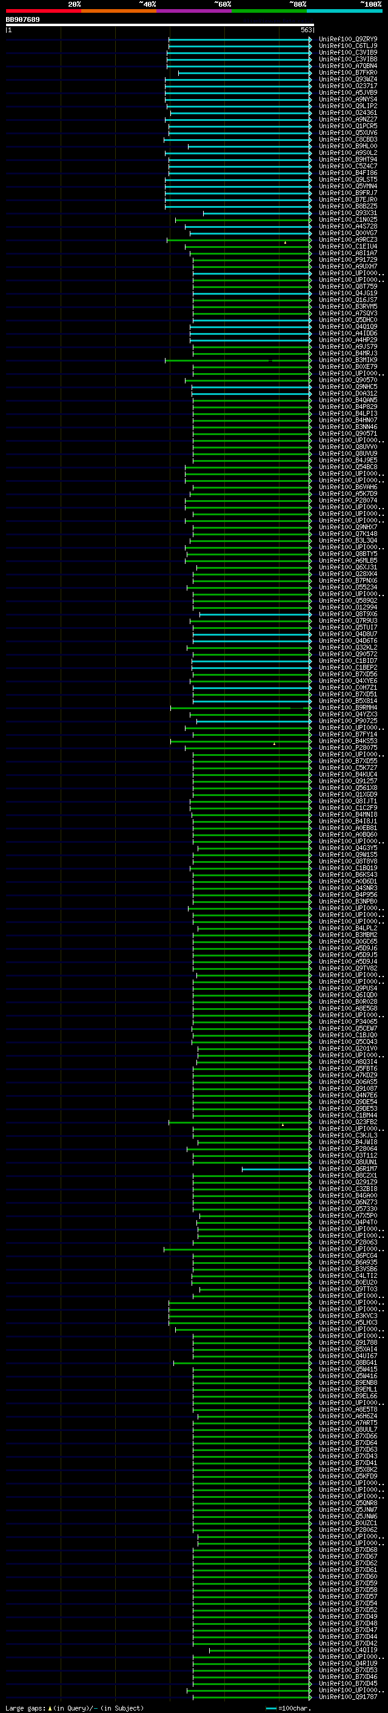Click the short cyan alignment bar for UniRef100_Q6R1M7
Viewport: 388px width, 1713px height.
click(x=276, y=1169)
